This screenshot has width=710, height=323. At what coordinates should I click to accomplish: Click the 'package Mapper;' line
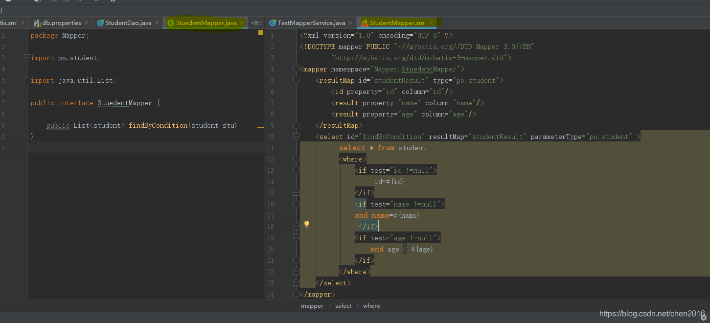coord(60,35)
